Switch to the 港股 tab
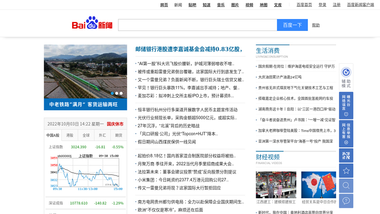The width and height of the screenshot is (380, 214). pos(69,136)
